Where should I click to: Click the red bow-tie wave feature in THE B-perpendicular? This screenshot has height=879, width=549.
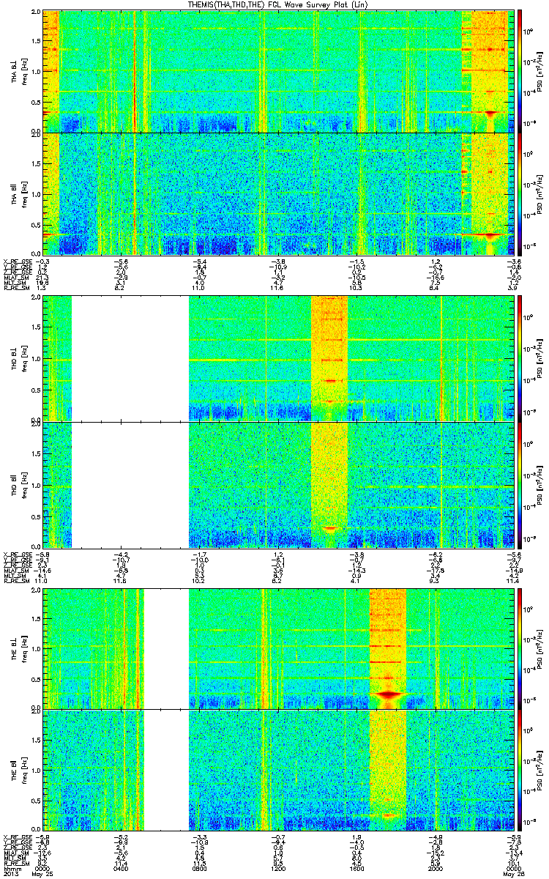point(388,693)
